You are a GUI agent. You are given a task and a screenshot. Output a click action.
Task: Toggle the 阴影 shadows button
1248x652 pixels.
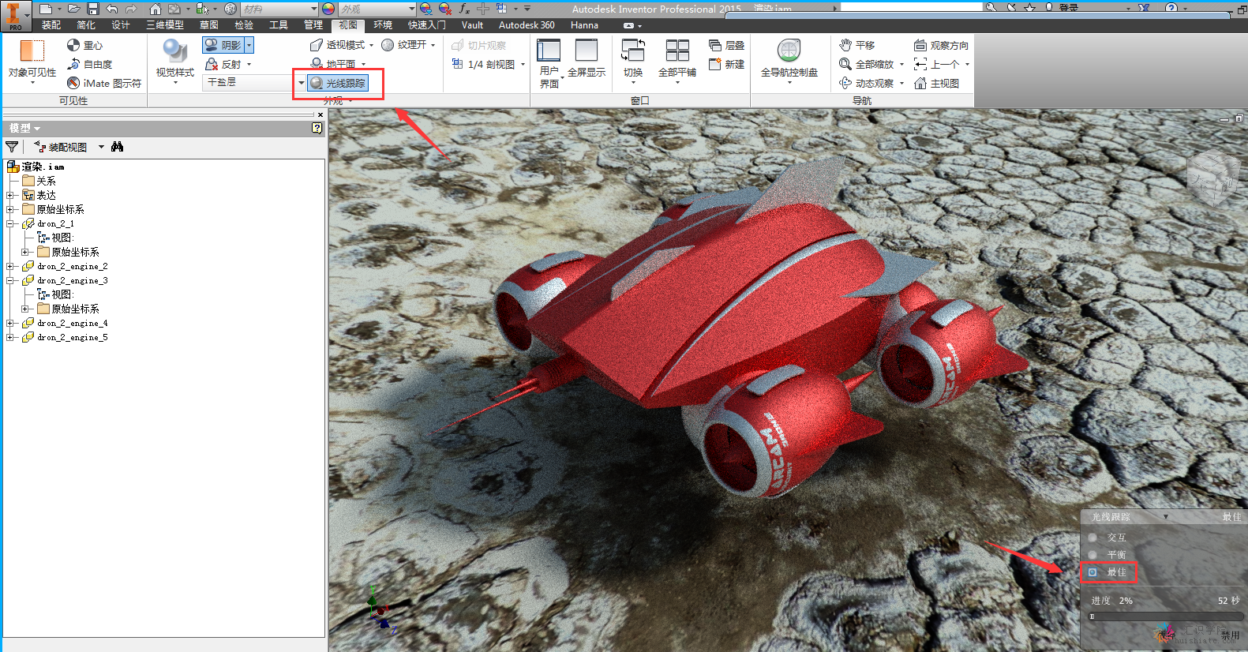tap(223, 45)
